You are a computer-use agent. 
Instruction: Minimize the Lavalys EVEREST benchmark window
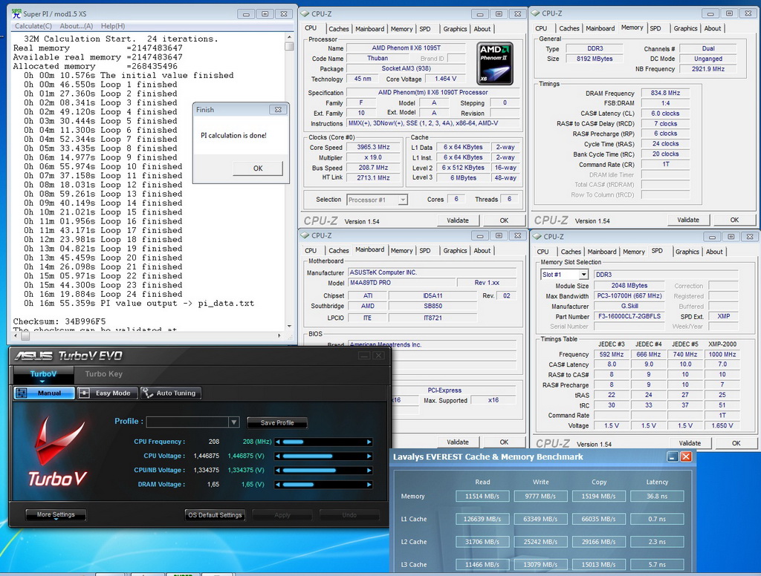pyautogui.click(x=673, y=456)
